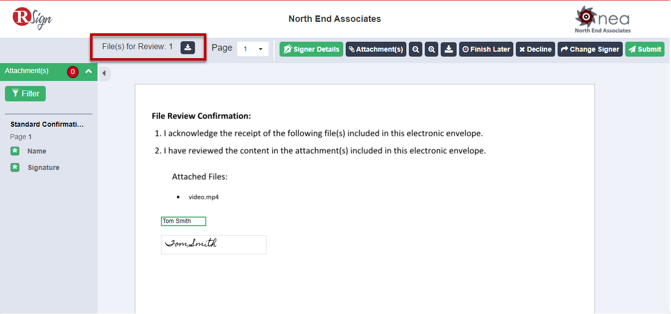Open the Filter options
The width and height of the screenshot is (671, 314).
click(25, 93)
